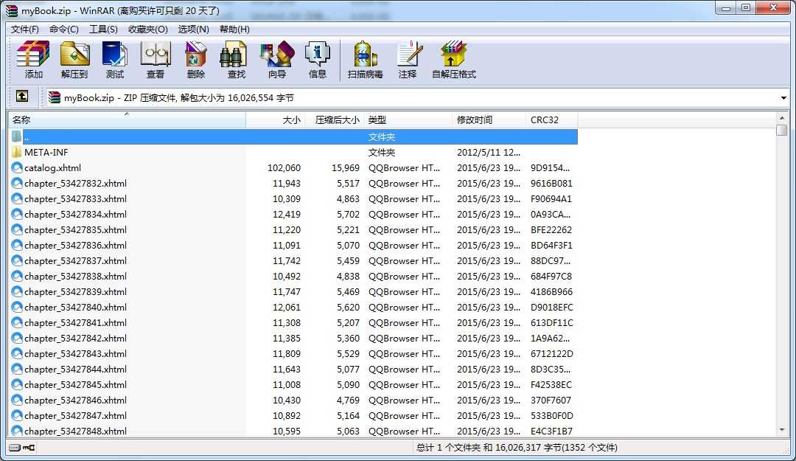Click the drive icon in status bar
The height and width of the screenshot is (461, 796).
15,448
